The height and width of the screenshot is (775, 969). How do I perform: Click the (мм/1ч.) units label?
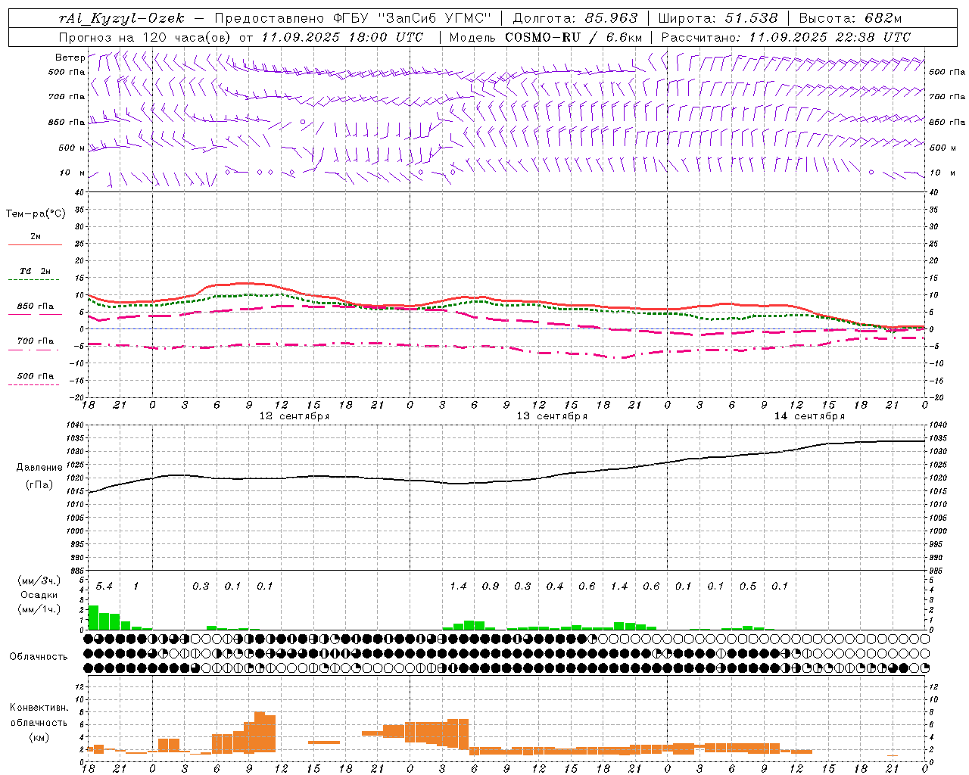[39, 609]
